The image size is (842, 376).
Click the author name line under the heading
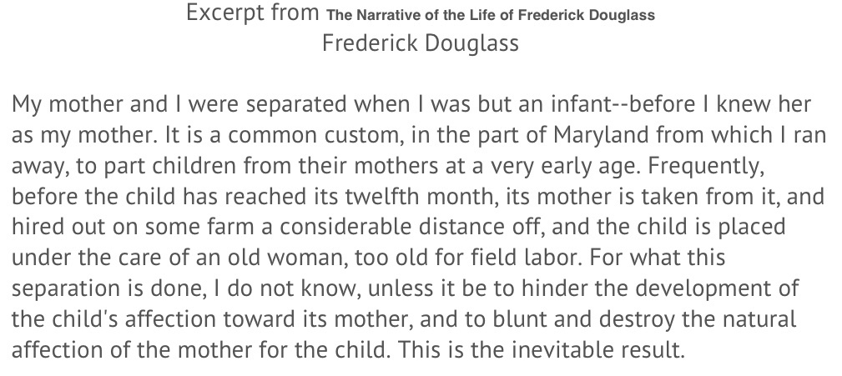pyautogui.click(x=421, y=43)
